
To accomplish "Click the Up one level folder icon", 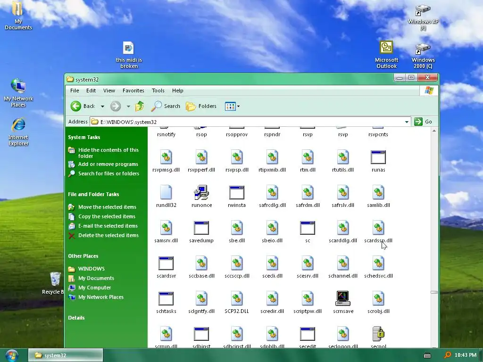I will point(140,106).
